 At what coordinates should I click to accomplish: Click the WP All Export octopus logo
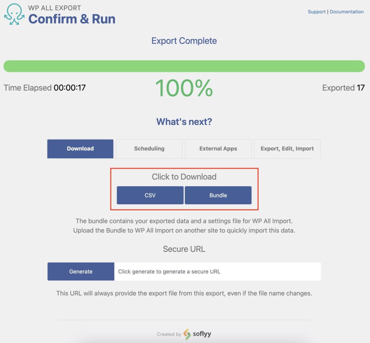pyautogui.click(x=14, y=13)
